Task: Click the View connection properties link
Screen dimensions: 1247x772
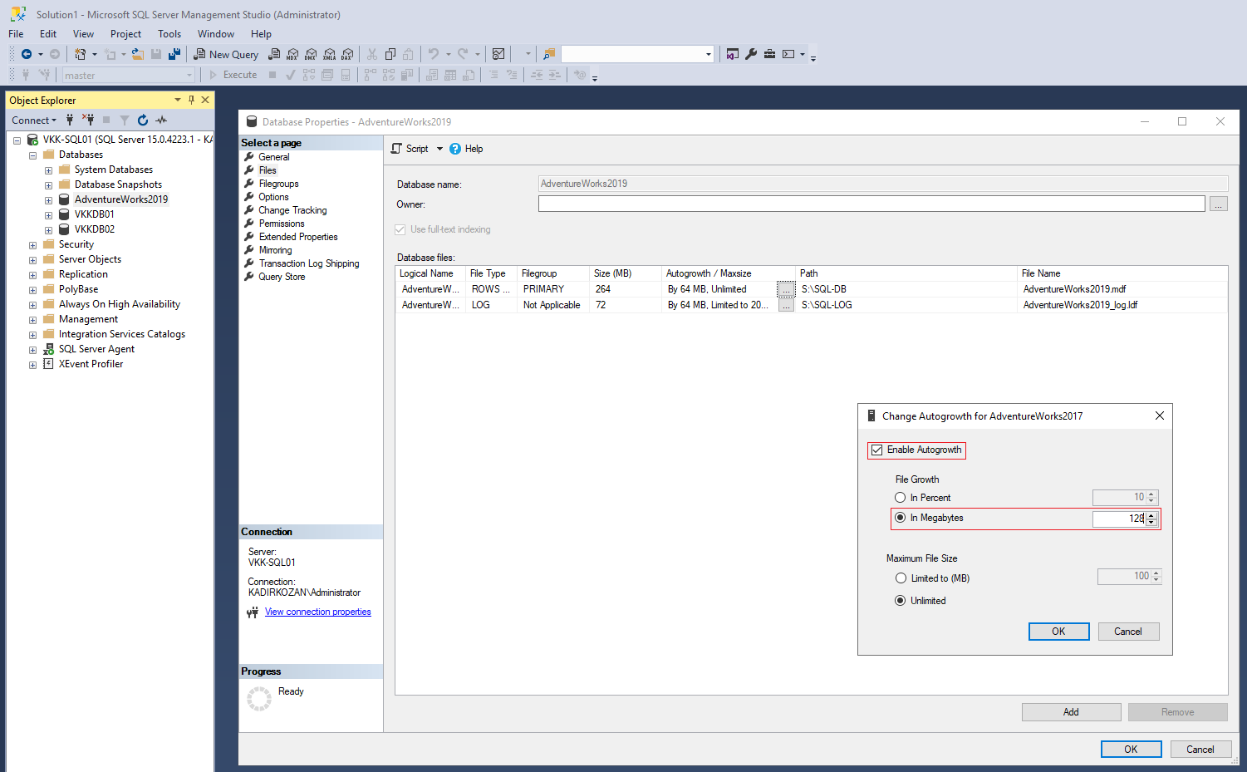Action: pos(317,611)
